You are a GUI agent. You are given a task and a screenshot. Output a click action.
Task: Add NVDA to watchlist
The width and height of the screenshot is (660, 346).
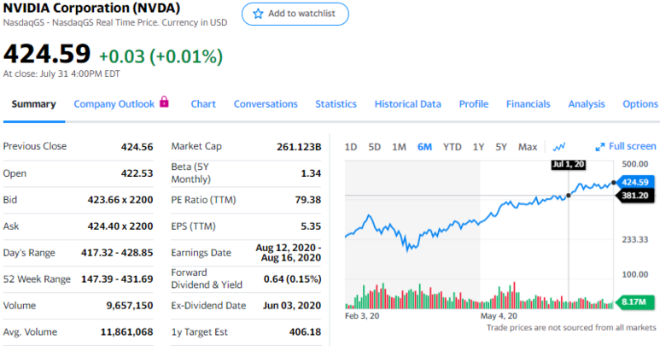(x=295, y=14)
